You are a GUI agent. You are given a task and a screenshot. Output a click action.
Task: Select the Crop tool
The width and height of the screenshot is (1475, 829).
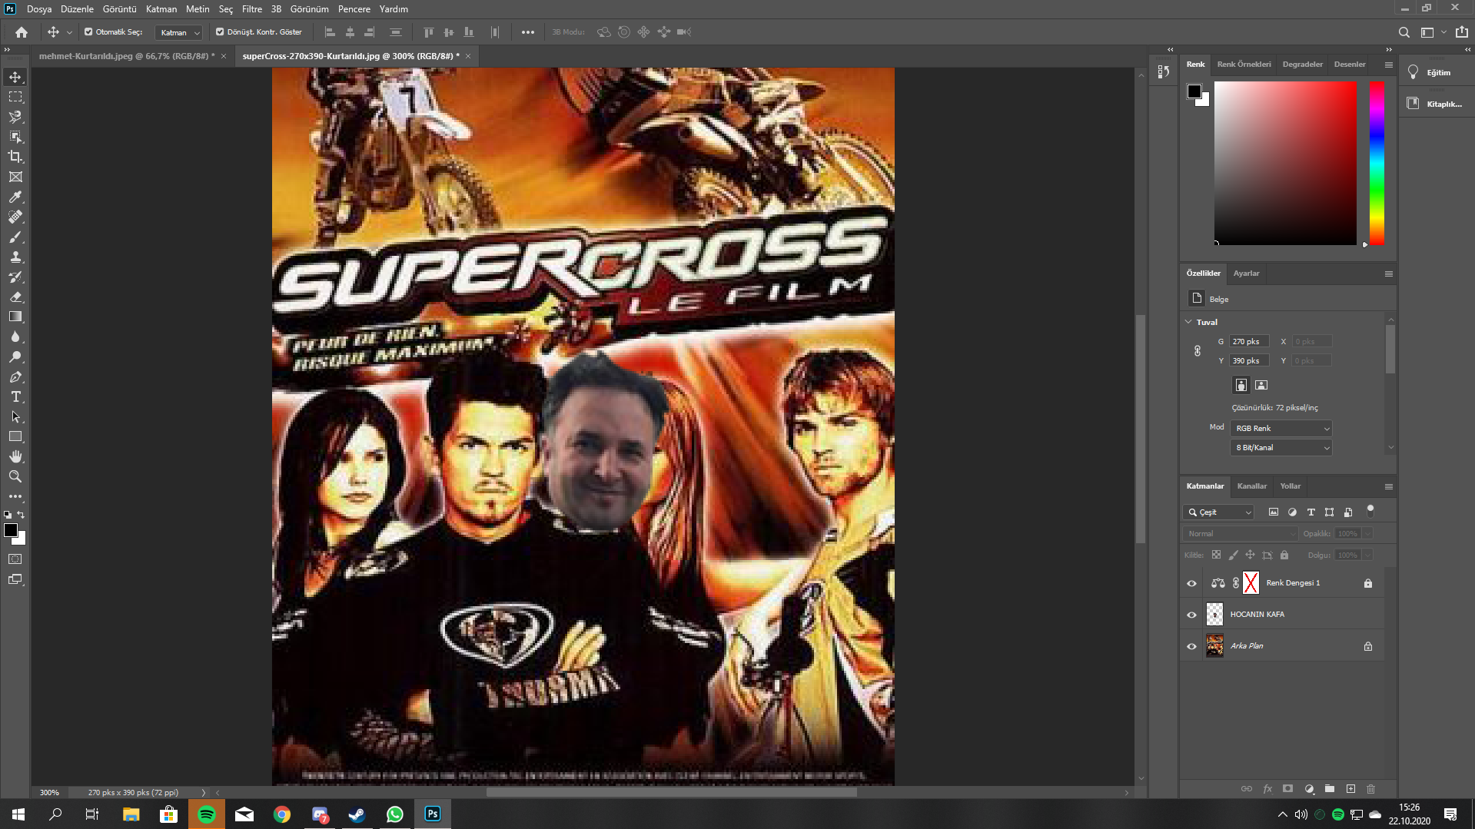coord(15,157)
